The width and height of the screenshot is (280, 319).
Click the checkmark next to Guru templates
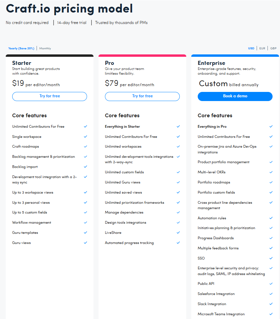(85, 232)
